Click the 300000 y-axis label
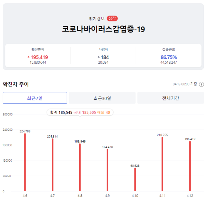 tap(8, 115)
